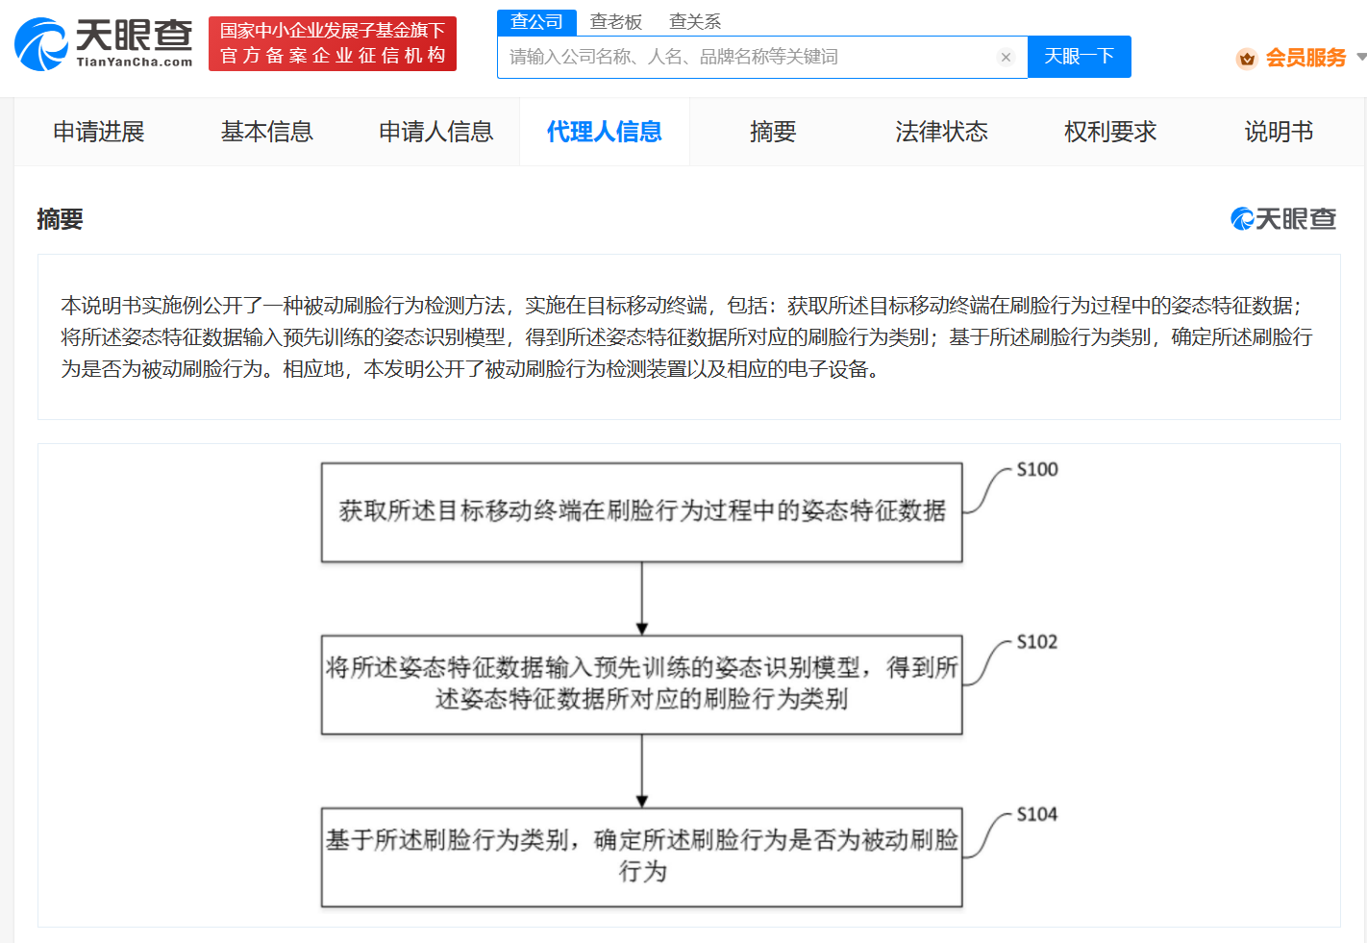1367x943 pixels.
Task: Open the 法律状态 tab
Action: pyautogui.click(x=941, y=132)
